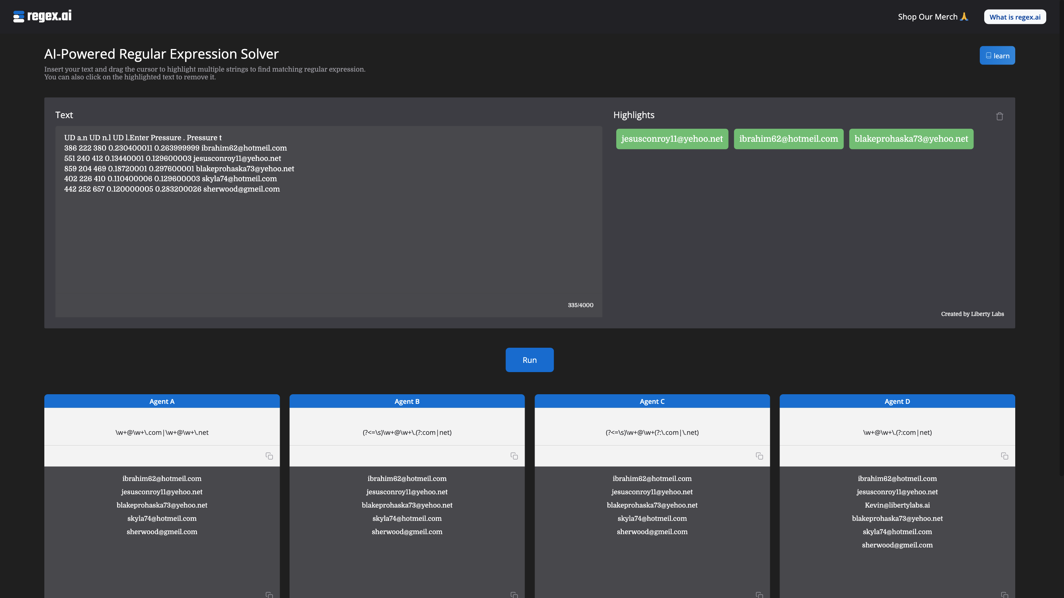Copy Agent C regex expression
This screenshot has height=598, width=1064.
click(x=759, y=456)
